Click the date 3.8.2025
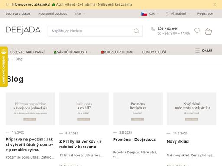 tap(125, 132)
